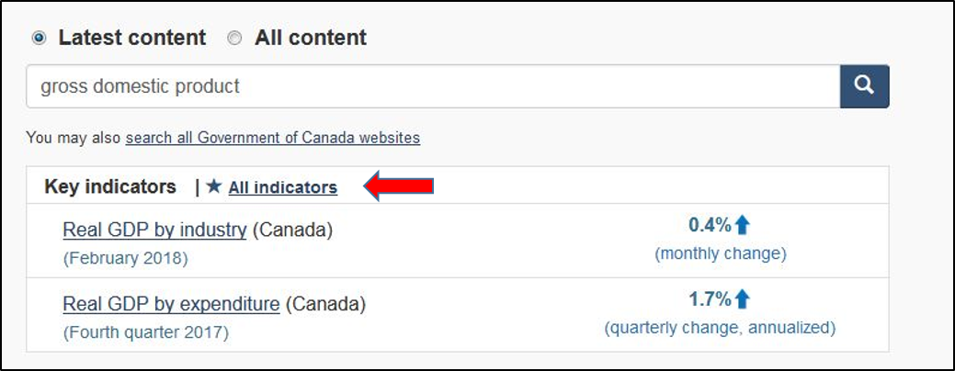Click the star icon beside All indicators

pyautogui.click(x=214, y=186)
